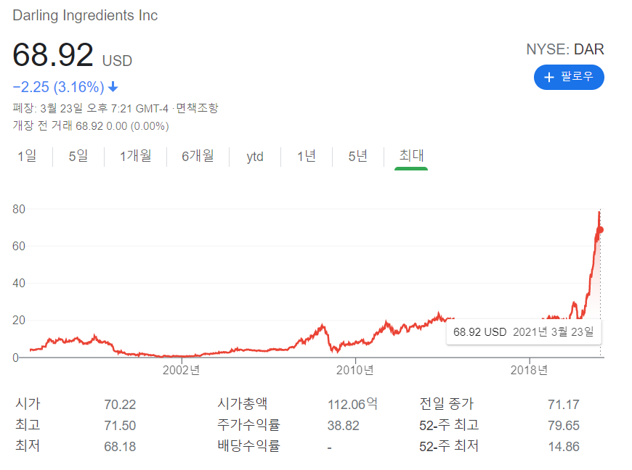Click the latest price point on the chart
The width and height of the screenshot is (632, 470).
(x=600, y=230)
